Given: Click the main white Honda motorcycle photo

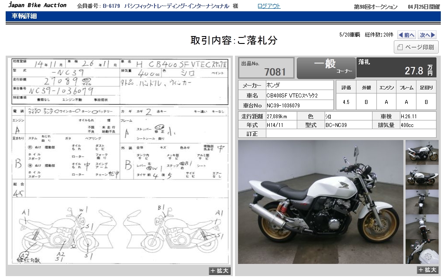Looking at the screenshot, I should point(320,202).
